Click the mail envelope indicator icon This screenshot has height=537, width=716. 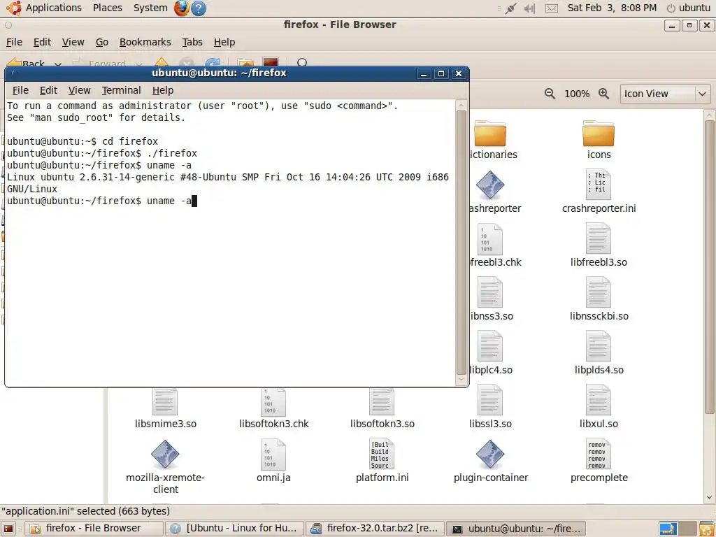(x=552, y=8)
